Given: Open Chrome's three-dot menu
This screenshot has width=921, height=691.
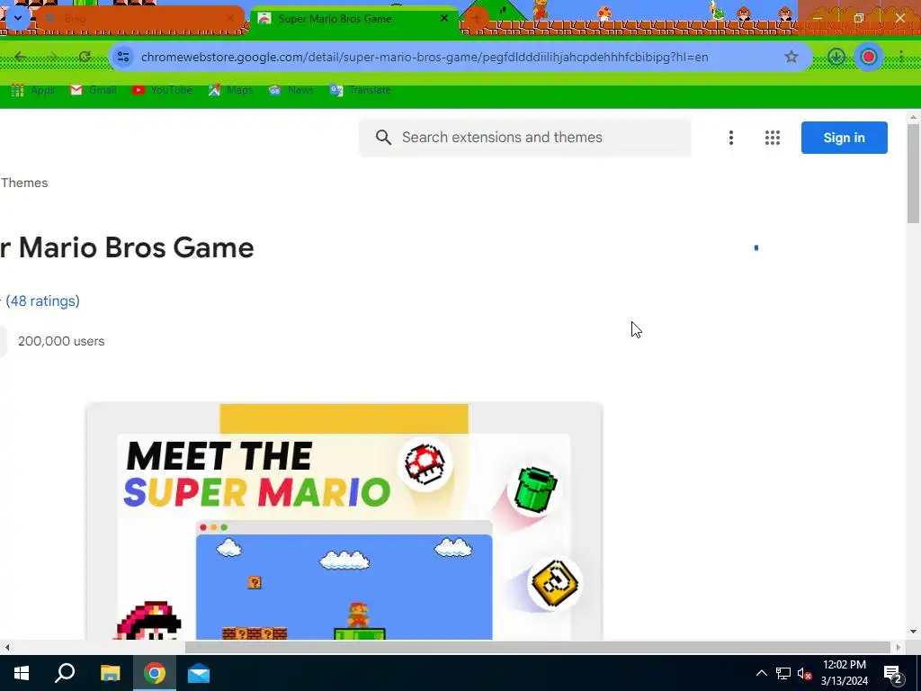Looking at the screenshot, I should click(901, 57).
